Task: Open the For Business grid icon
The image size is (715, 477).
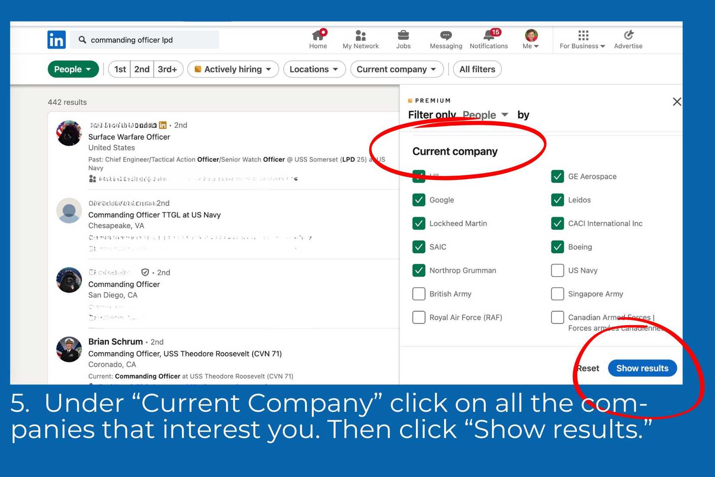Action: 583,35
